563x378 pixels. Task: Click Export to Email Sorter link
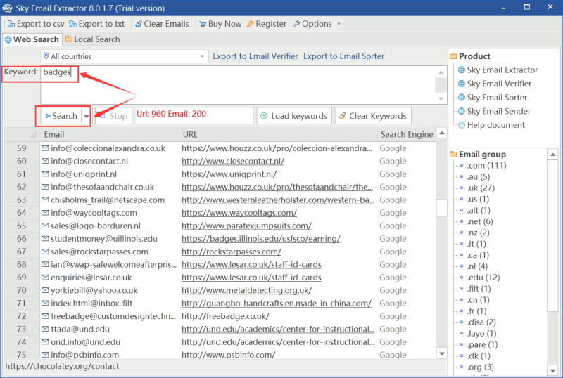(343, 56)
